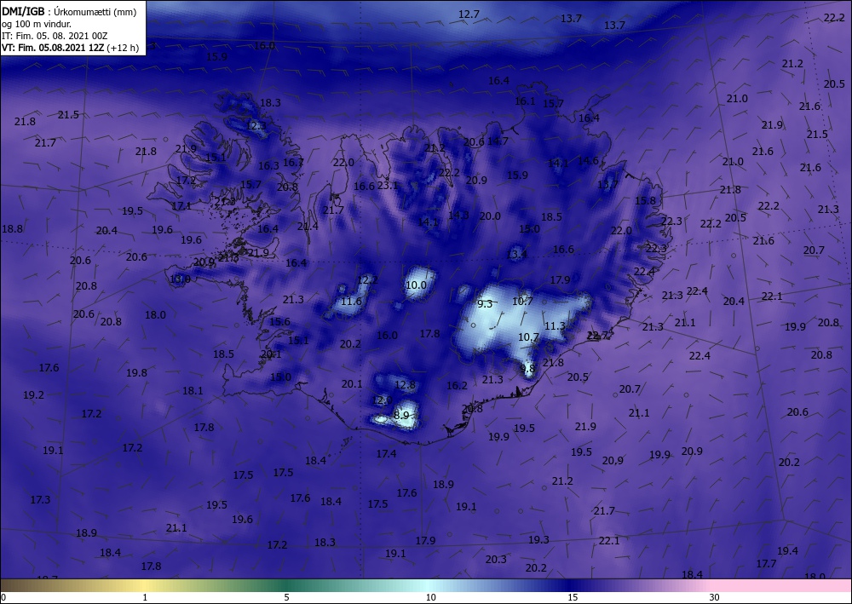Click the 16.1 value in the north

pos(525,101)
